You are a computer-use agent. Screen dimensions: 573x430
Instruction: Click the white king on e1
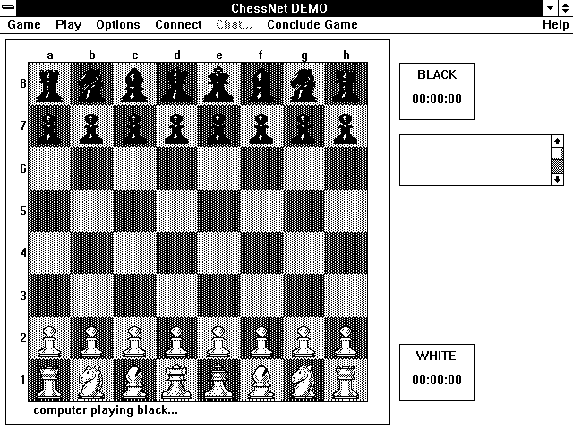pyautogui.click(x=218, y=380)
